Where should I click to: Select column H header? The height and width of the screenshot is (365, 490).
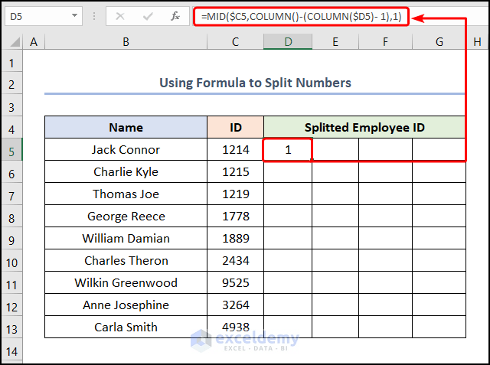(x=477, y=42)
